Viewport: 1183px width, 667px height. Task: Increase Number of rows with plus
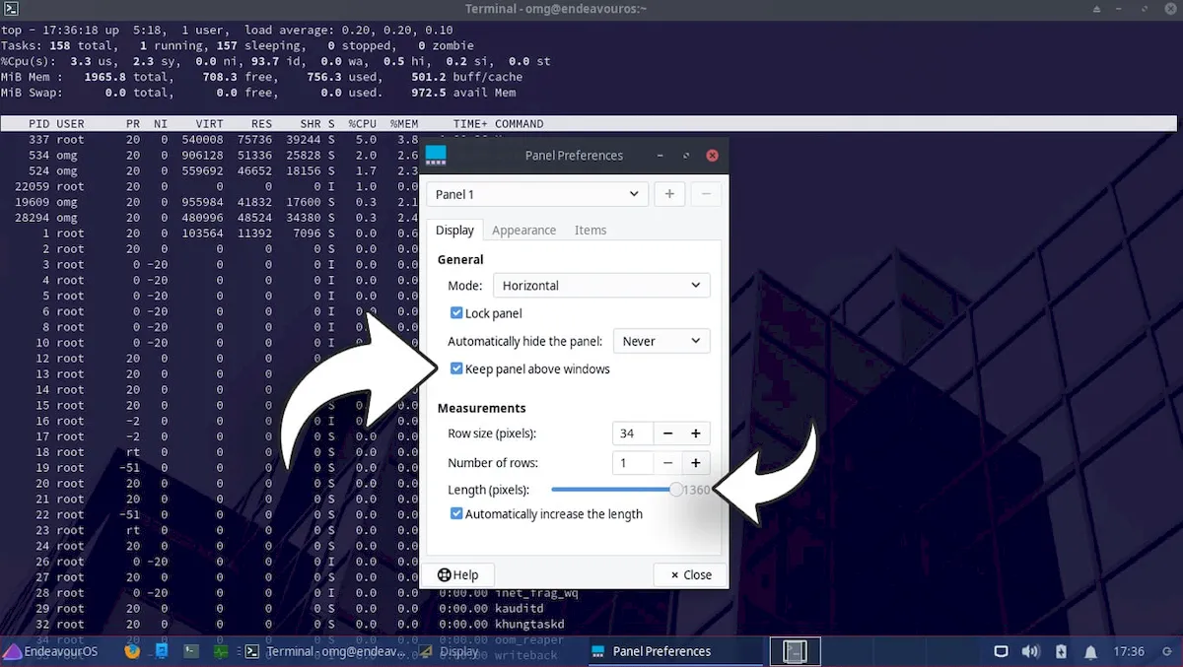[x=695, y=462]
